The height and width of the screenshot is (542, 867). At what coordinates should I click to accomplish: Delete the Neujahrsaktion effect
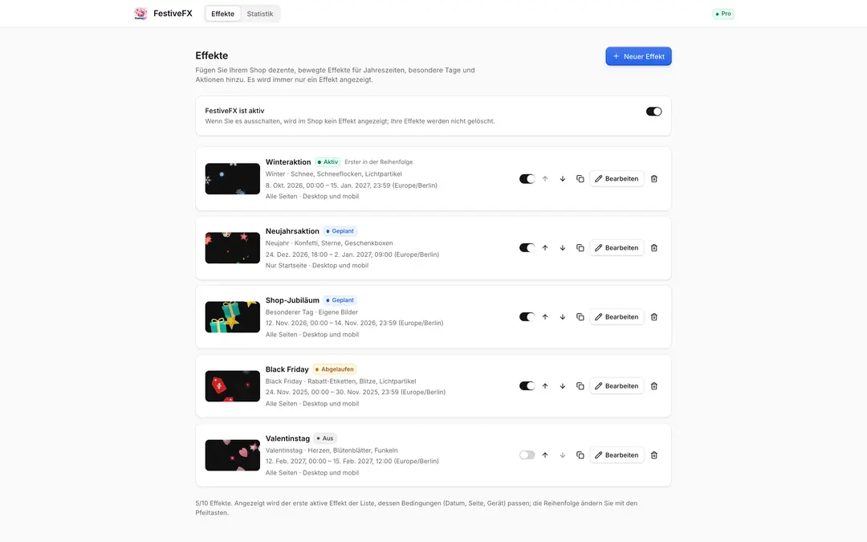point(654,248)
